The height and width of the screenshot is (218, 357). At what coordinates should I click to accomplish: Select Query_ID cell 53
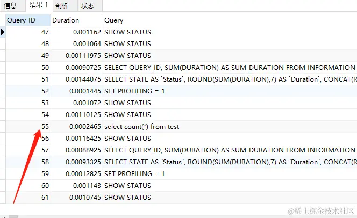pos(28,103)
